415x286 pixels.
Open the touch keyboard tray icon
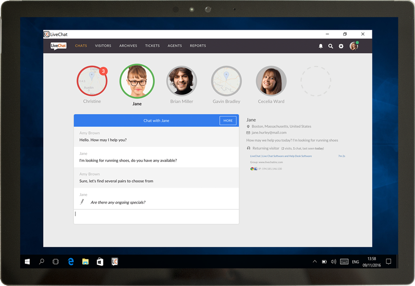click(344, 262)
